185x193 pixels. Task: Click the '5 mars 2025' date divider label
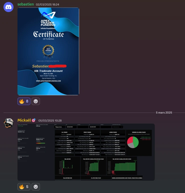(x=164, y=113)
